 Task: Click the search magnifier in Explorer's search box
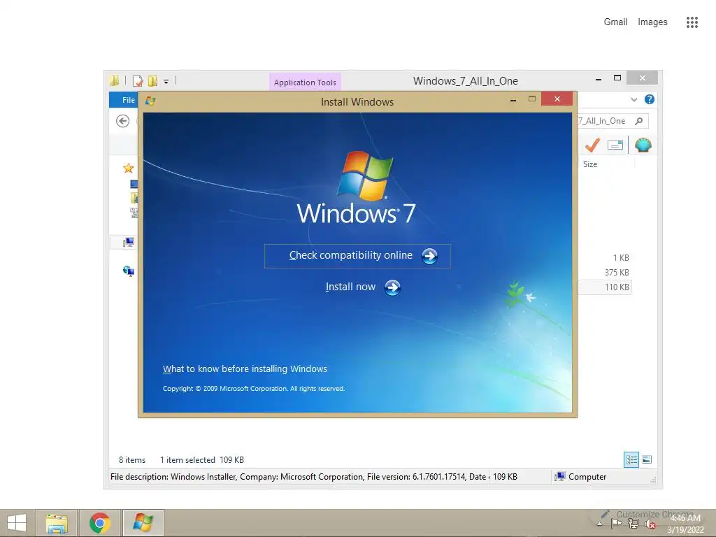click(x=639, y=121)
